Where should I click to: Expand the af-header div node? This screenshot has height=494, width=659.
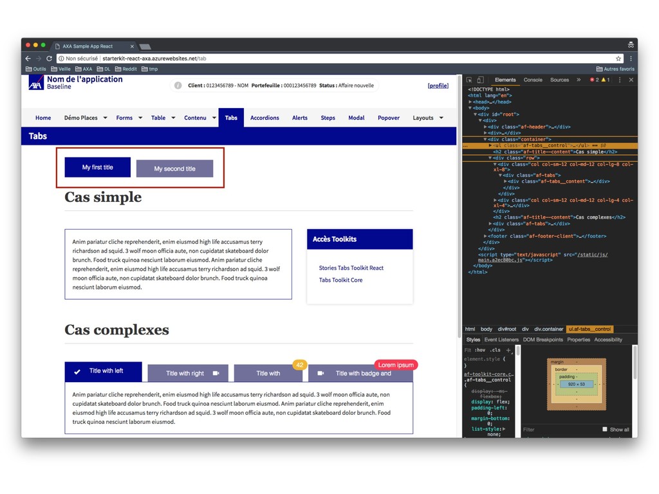(x=485, y=127)
